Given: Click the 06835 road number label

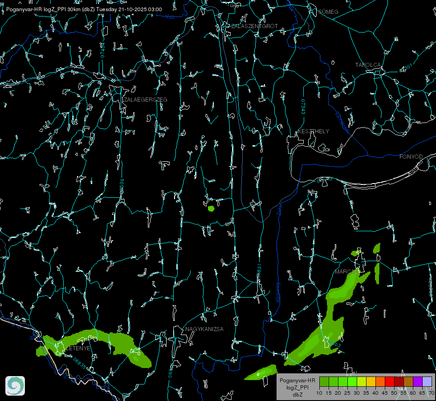Looking at the screenshot, I should click(80, 363).
